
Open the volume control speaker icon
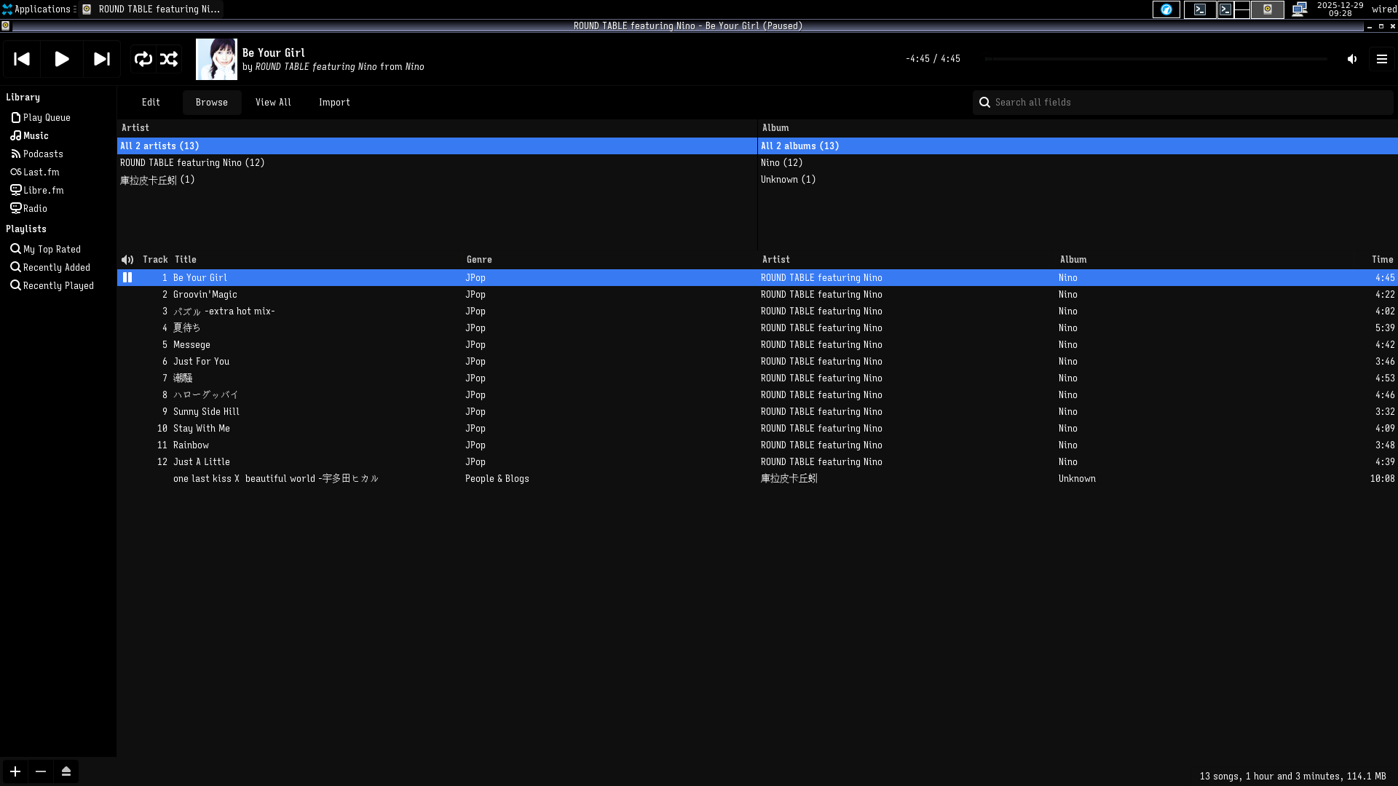(x=1352, y=59)
